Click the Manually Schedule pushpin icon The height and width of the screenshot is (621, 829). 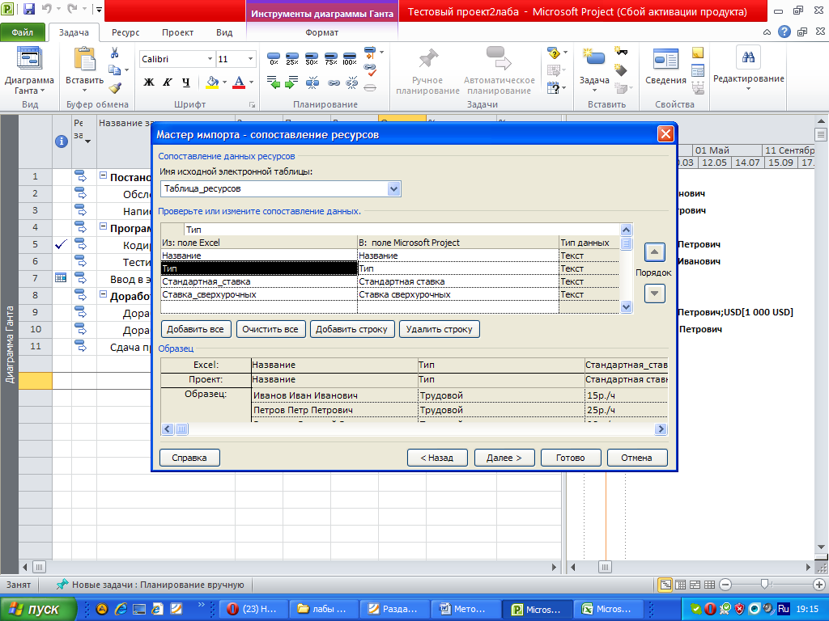[x=427, y=59]
